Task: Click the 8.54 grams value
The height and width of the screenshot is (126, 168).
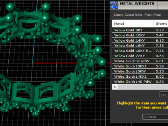Action: pyautogui.click(x=160, y=56)
